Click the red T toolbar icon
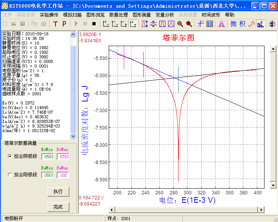This screenshot has height=222, width=278. [x=55, y=24]
